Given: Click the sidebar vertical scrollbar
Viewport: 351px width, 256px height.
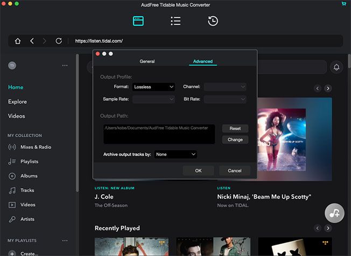Looking at the screenshot, I should pos(77,123).
